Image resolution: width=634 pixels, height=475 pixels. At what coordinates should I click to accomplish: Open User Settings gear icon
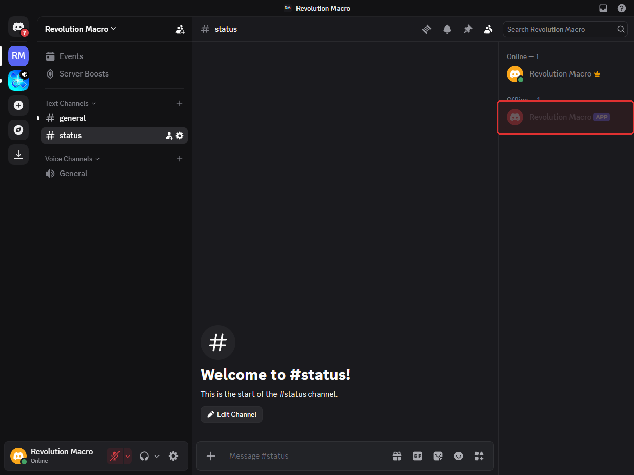(x=173, y=456)
